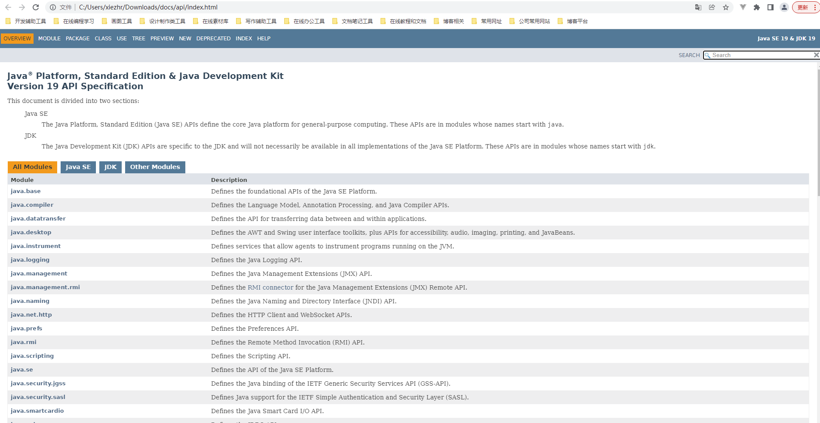Switch to the JDK tab
This screenshot has width=820, height=423.
111,167
